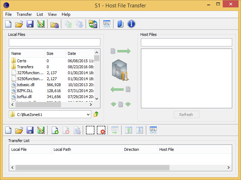Go up one folder level icon
This screenshot has height=180, width=241.
click(96, 114)
